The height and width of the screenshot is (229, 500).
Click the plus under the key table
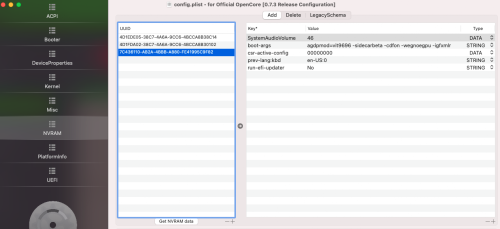[493, 221]
